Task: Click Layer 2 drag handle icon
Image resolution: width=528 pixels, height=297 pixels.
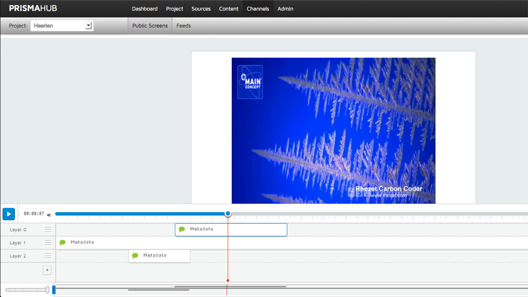Action: [48, 256]
